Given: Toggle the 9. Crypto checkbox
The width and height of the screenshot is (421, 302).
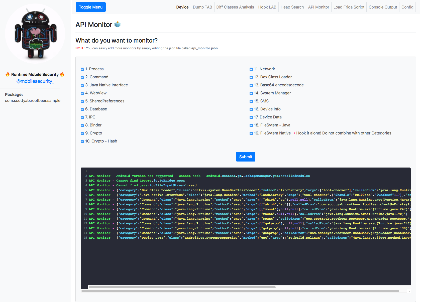Looking at the screenshot, I should 82,133.
